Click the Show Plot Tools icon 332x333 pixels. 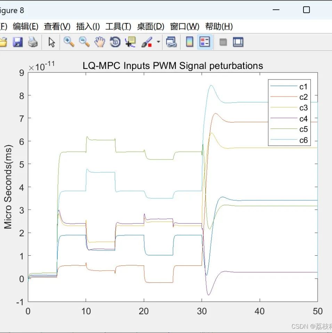click(238, 42)
